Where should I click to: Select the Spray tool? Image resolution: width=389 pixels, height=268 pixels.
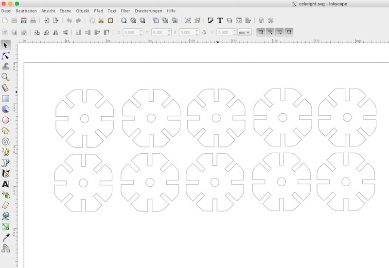pos(5,195)
